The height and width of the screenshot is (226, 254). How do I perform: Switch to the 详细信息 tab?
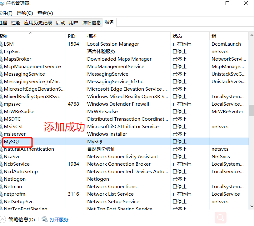[91, 23]
